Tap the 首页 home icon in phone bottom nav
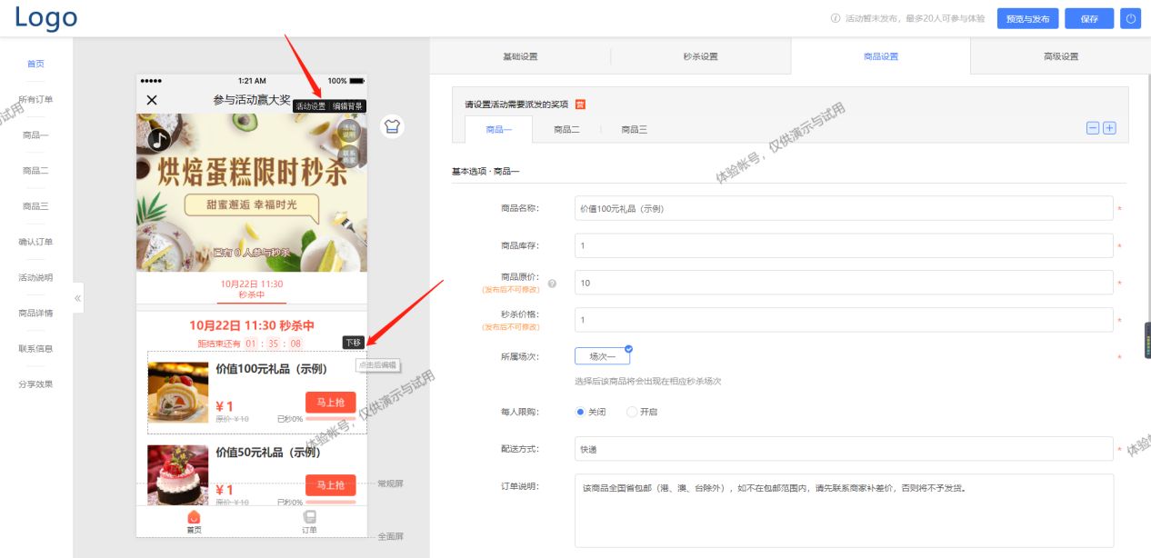Viewport: 1151px width, 558px height. click(x=192, y=517)
